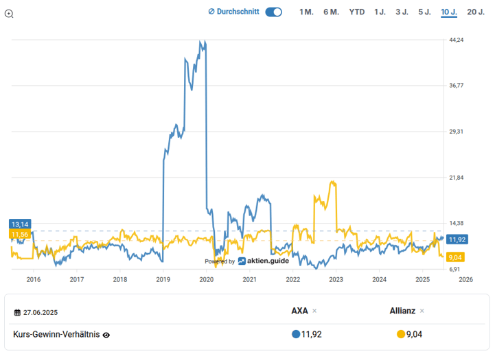This screenshot has height=354, width=495.
Task: Click the 2020 x-axis label
Action: [x=207, y=279]
